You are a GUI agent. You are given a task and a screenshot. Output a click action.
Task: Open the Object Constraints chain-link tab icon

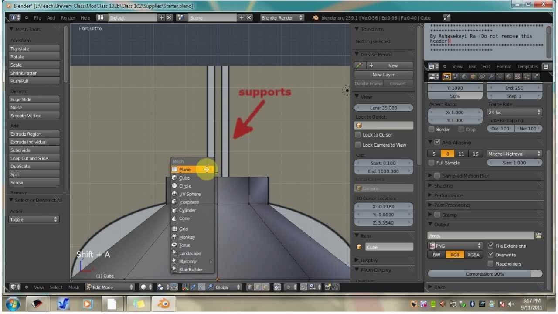[x=482, y=77]
